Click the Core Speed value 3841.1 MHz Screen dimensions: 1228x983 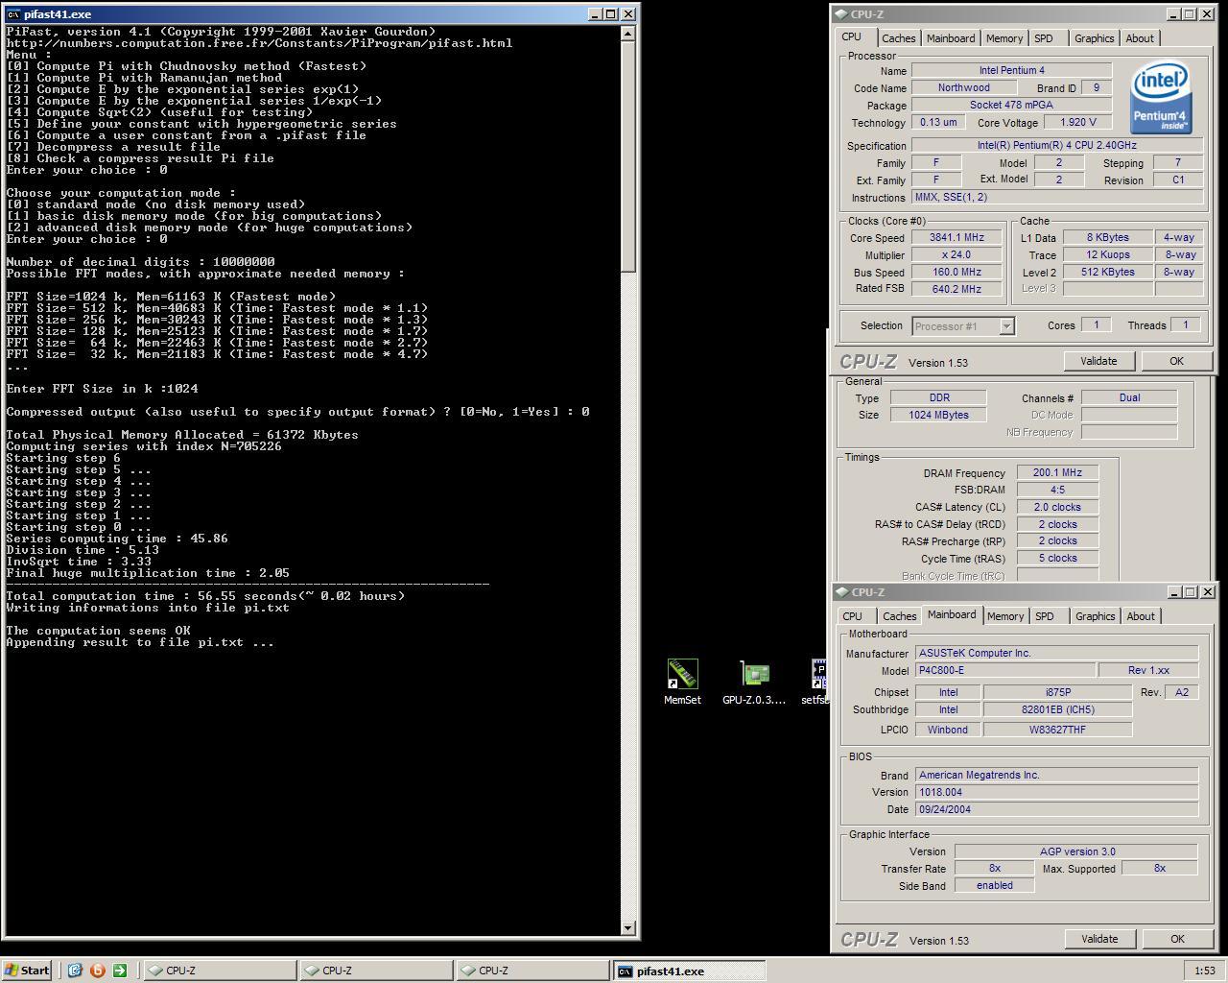[x=956, y=238]
